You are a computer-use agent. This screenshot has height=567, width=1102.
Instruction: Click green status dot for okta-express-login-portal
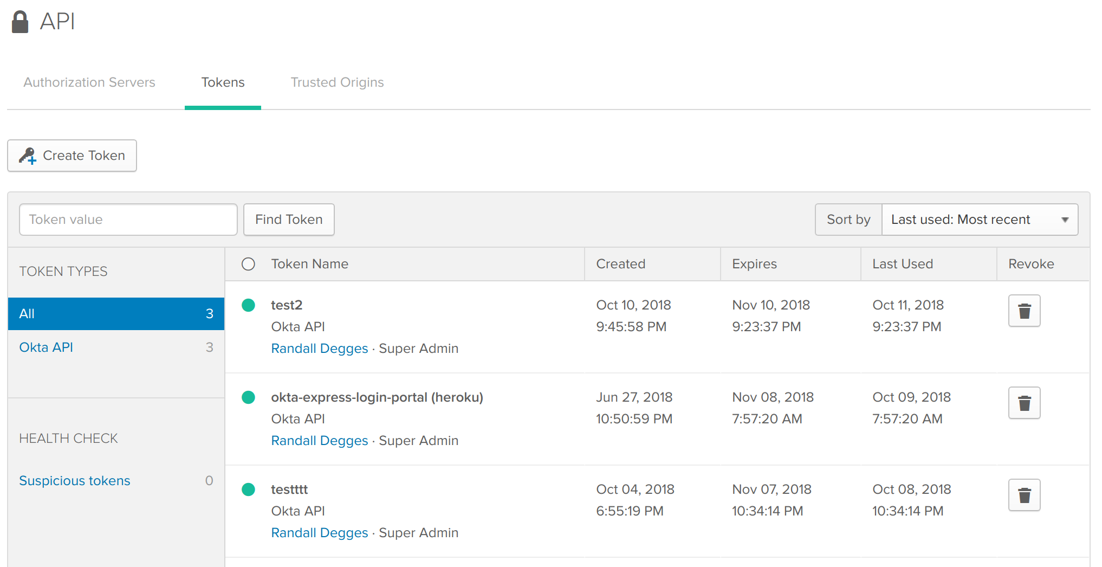pos(248,397)
